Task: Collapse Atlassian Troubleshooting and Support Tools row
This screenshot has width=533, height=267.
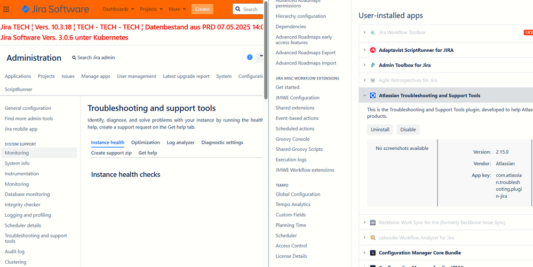Action: [364, 95]
